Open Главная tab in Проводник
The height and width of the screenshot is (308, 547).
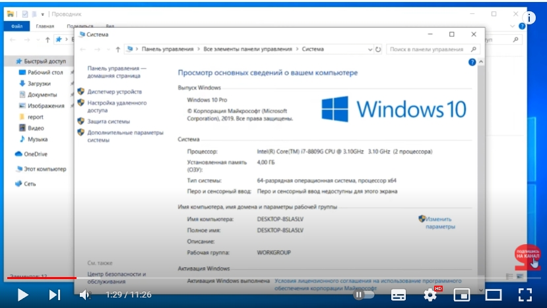click(x=45, y=26)
